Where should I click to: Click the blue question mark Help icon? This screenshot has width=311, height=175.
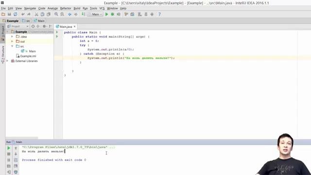(159, 14)
